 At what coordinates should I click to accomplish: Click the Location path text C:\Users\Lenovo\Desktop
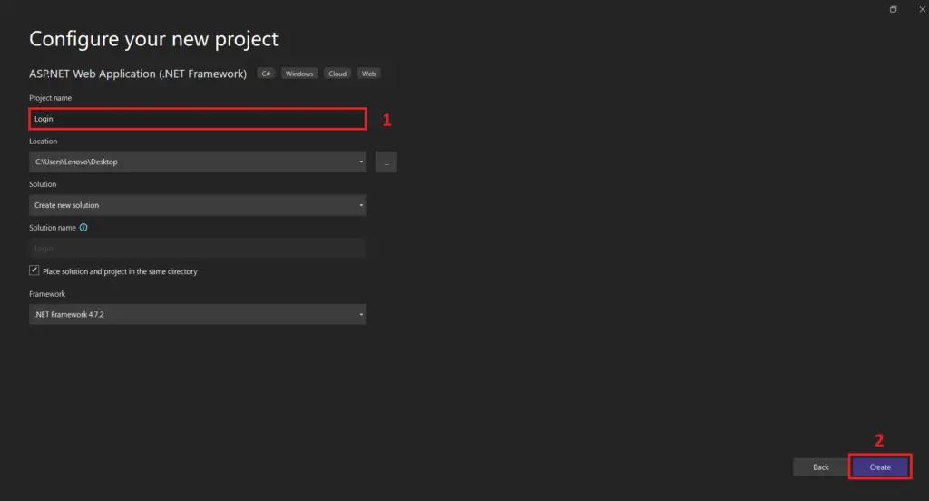pos(77,162)
